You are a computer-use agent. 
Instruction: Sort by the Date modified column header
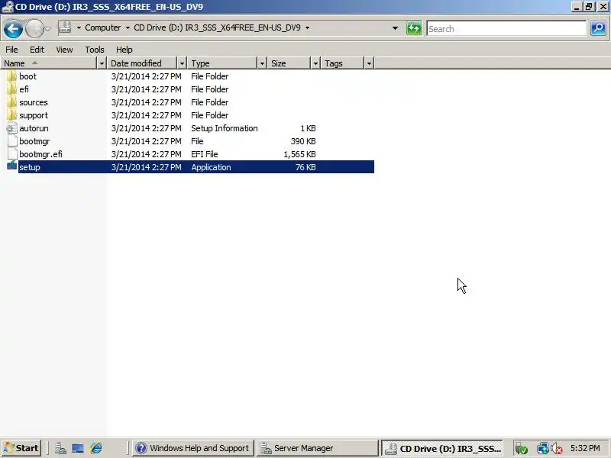[142, 63]
